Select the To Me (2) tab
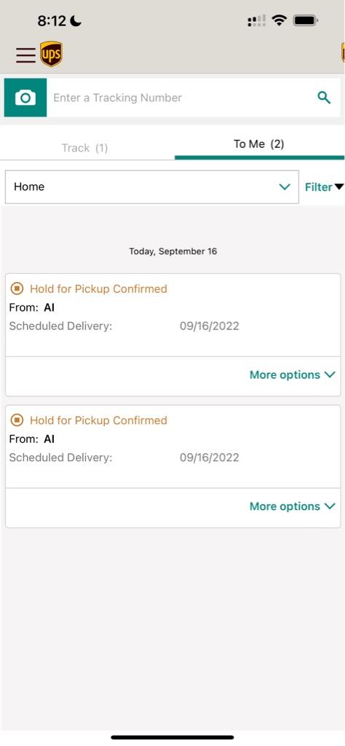 pyautogui.click(x=259, y=144)
